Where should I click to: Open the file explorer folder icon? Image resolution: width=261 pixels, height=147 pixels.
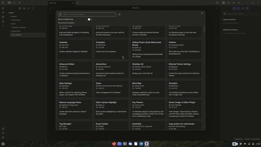click(x=9, y=3)
